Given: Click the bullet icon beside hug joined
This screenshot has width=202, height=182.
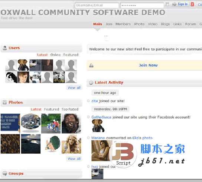Looking at the screenshot, I should click(x=88, y=166).
